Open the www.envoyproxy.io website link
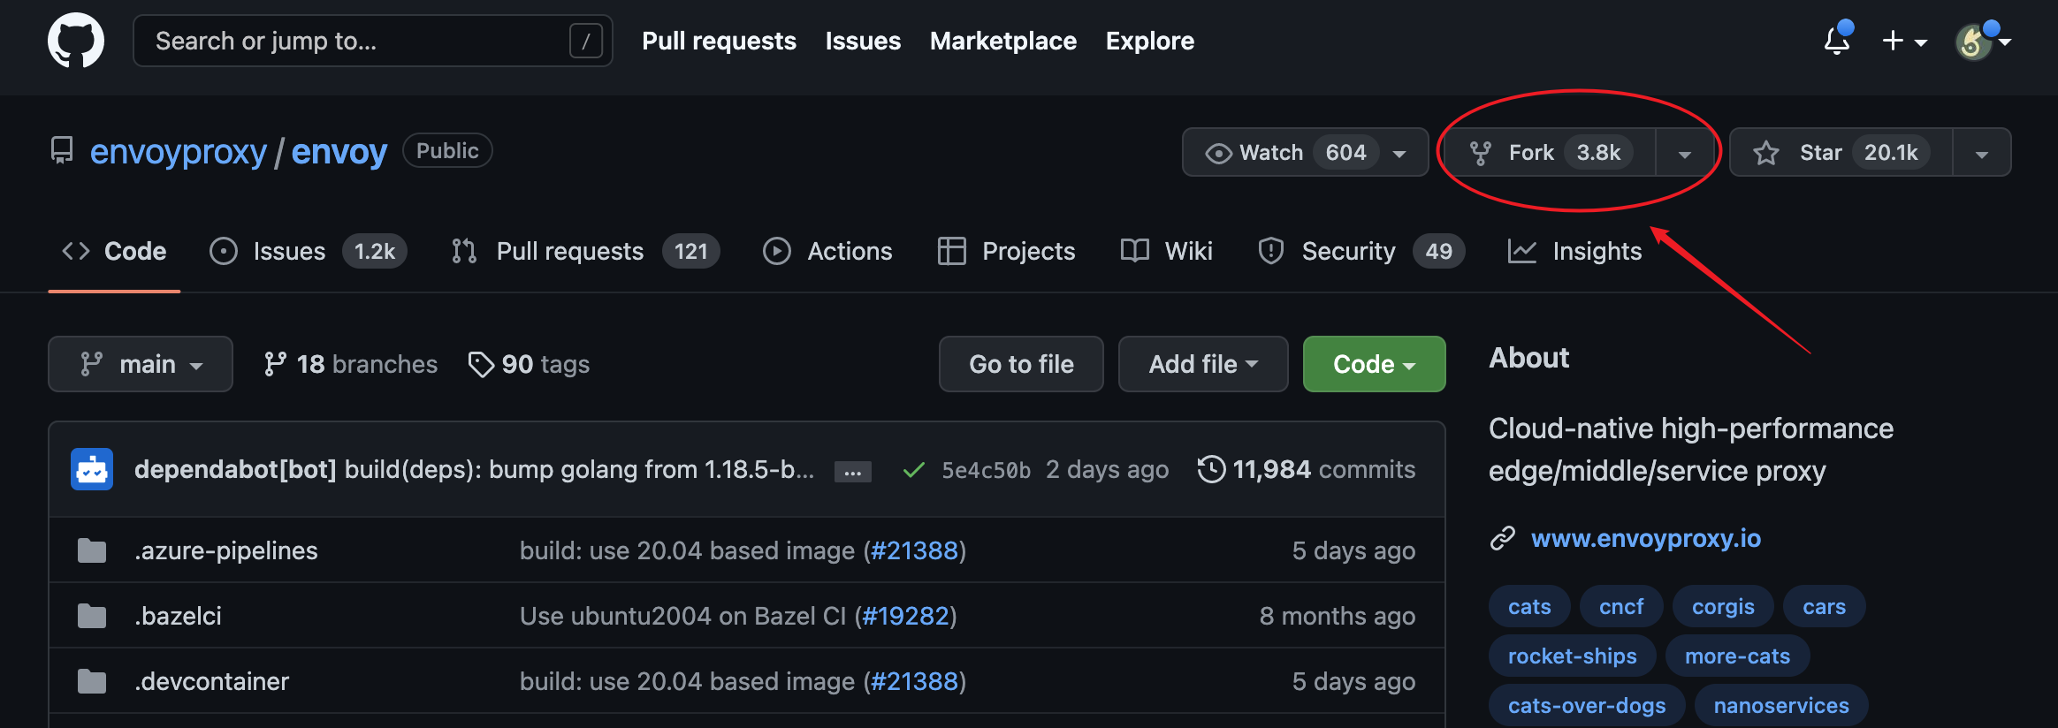2058x728 pixels. coord(1646,538)
